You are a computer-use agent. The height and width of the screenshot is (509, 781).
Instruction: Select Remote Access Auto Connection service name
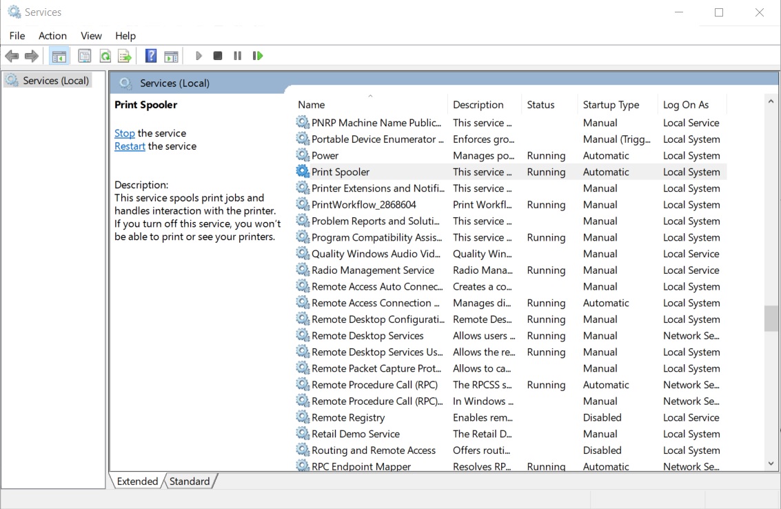pyautogui.click(x=377, y=286)
